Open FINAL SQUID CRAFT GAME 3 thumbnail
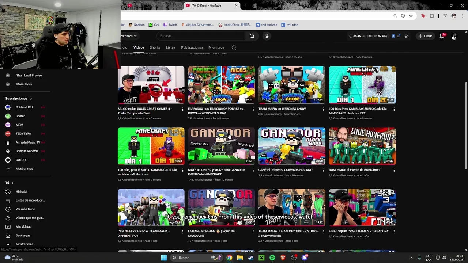 [362, 207]
